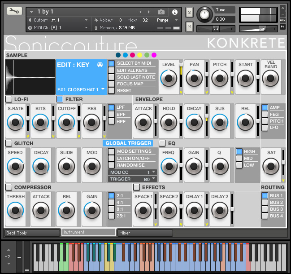Select FEG envelope target

click(265, 115)
